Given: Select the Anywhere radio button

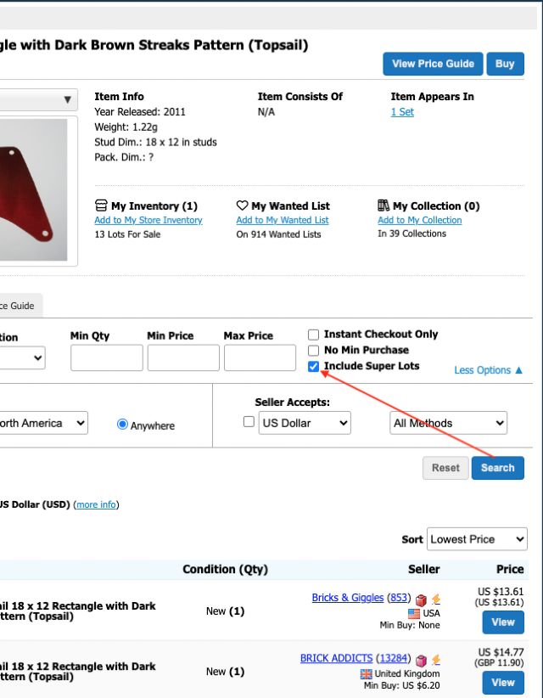Looking at the screenshot, I should tap(122, 425).
